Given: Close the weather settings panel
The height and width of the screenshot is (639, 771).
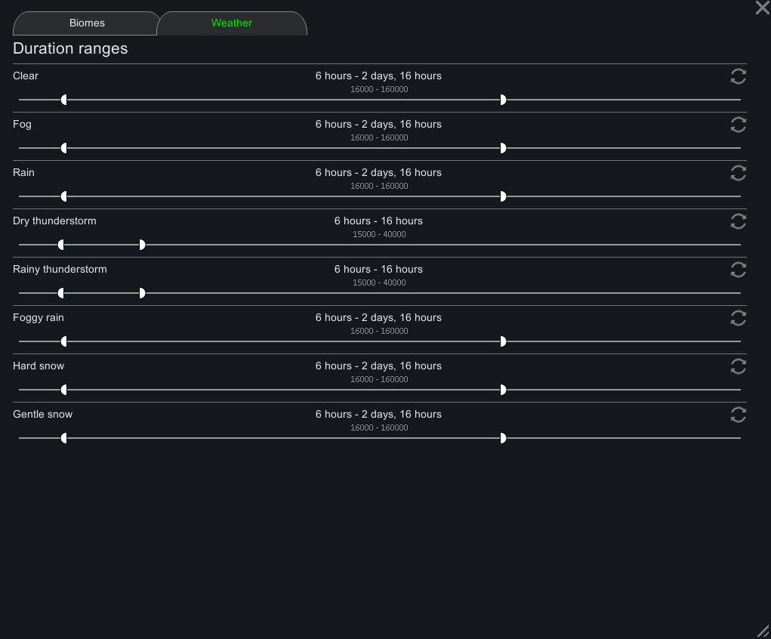Looking at the screenshot, I should pyautogui.click(x=762, y=8).
